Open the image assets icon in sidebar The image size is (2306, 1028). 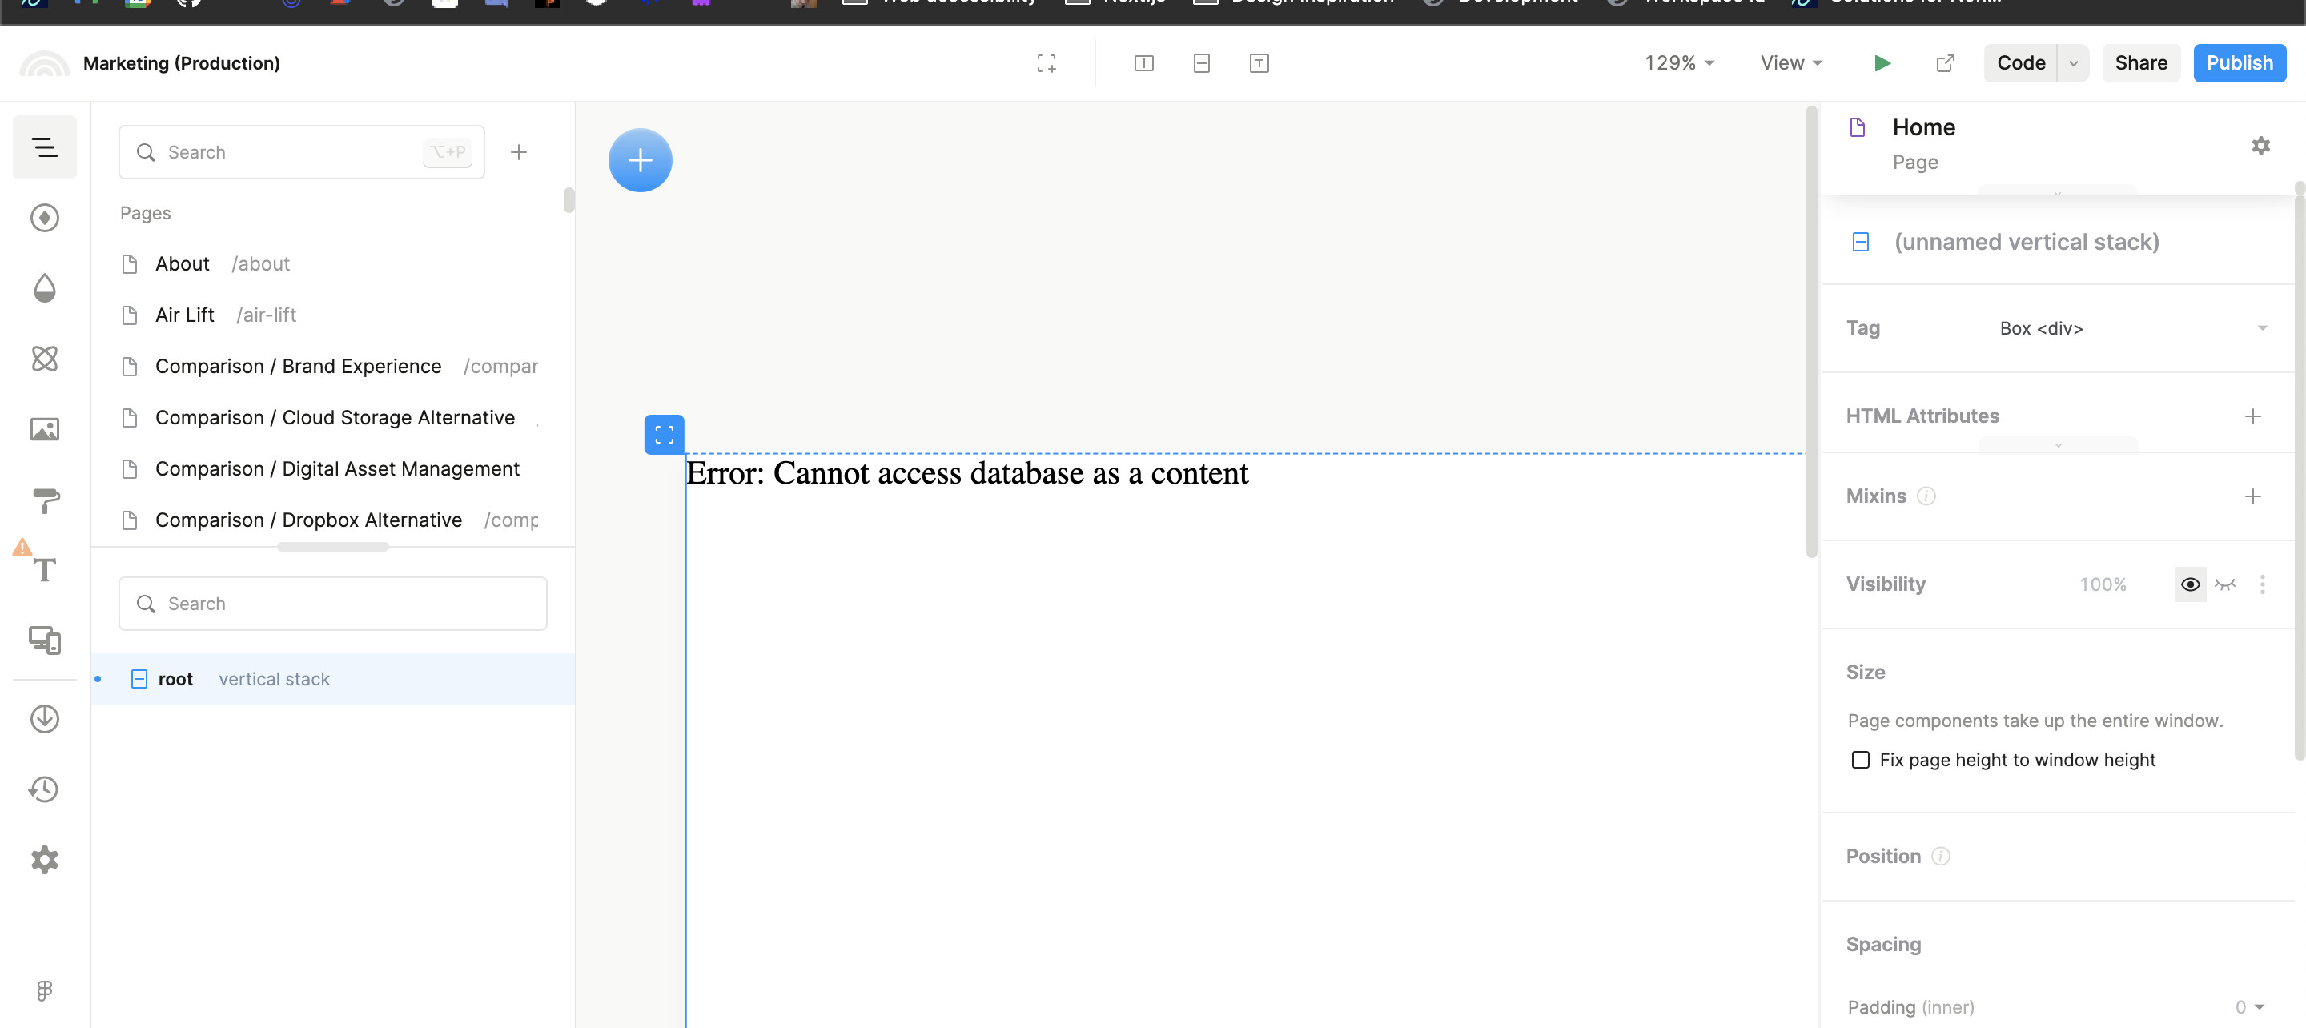44,430
